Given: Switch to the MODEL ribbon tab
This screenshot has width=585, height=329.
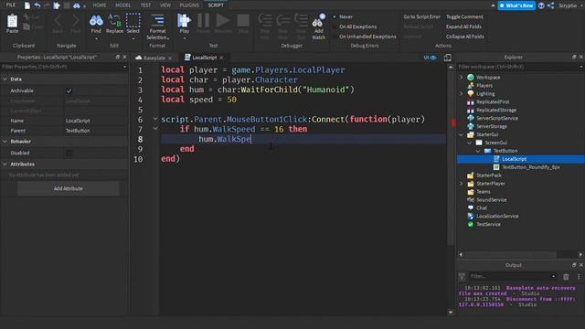Looking at the screenshot, I should pyautogui.click(x=122, y=5).
